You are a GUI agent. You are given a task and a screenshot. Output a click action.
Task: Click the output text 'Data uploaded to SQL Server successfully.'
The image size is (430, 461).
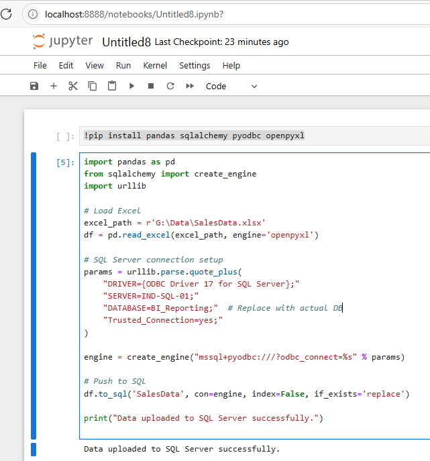182,449
